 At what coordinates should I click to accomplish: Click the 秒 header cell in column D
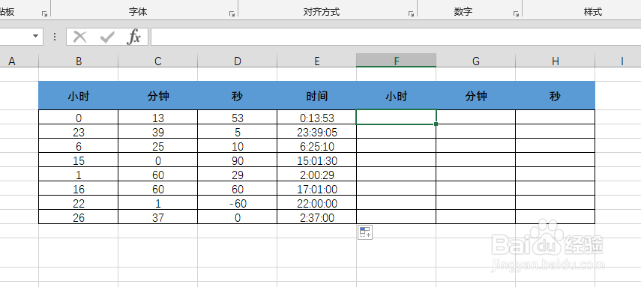(237, 96)
